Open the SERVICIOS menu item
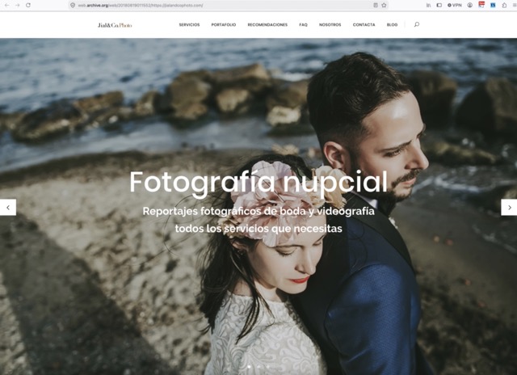This screenshot has width=517, height=375. click(189, 25)
